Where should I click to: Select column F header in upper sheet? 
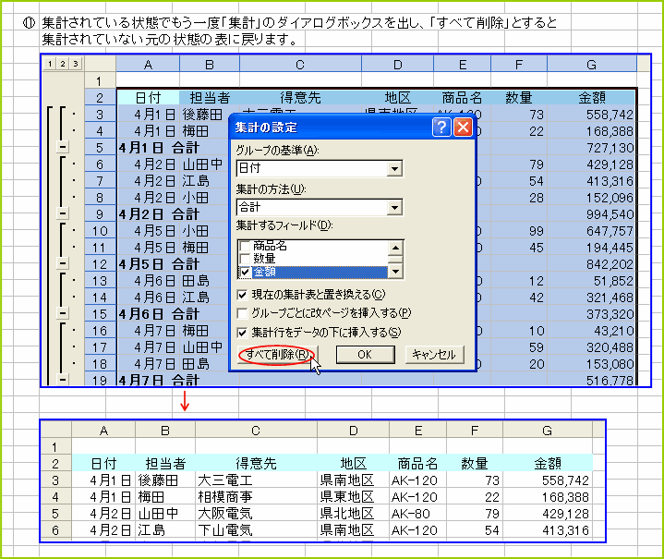(x=519, y=65)
